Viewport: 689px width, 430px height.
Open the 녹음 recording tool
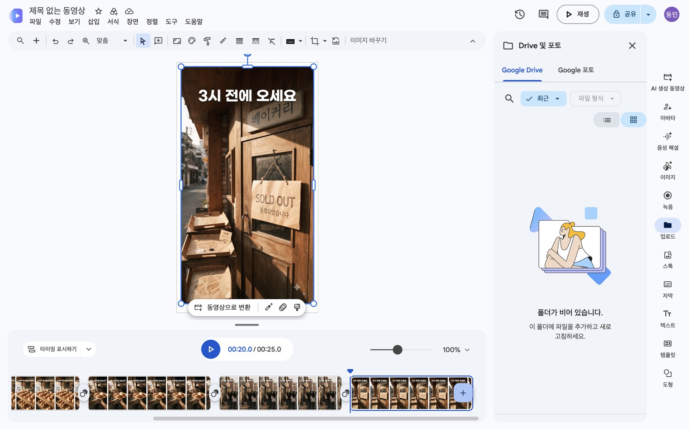click(x=667, y=200)
